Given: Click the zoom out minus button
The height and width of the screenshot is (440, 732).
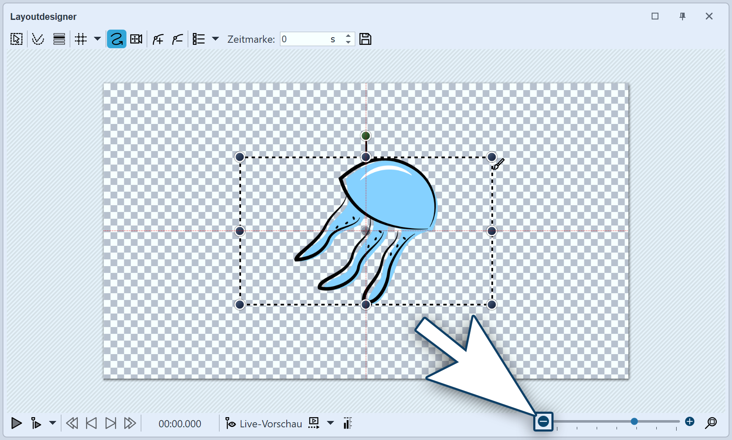Looking at the screenshot, I should click(543, 421).
